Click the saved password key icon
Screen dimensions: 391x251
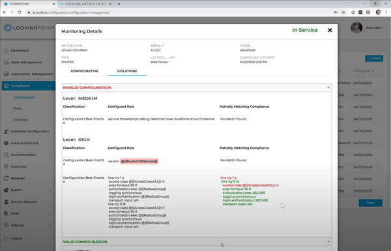point(336,12)
